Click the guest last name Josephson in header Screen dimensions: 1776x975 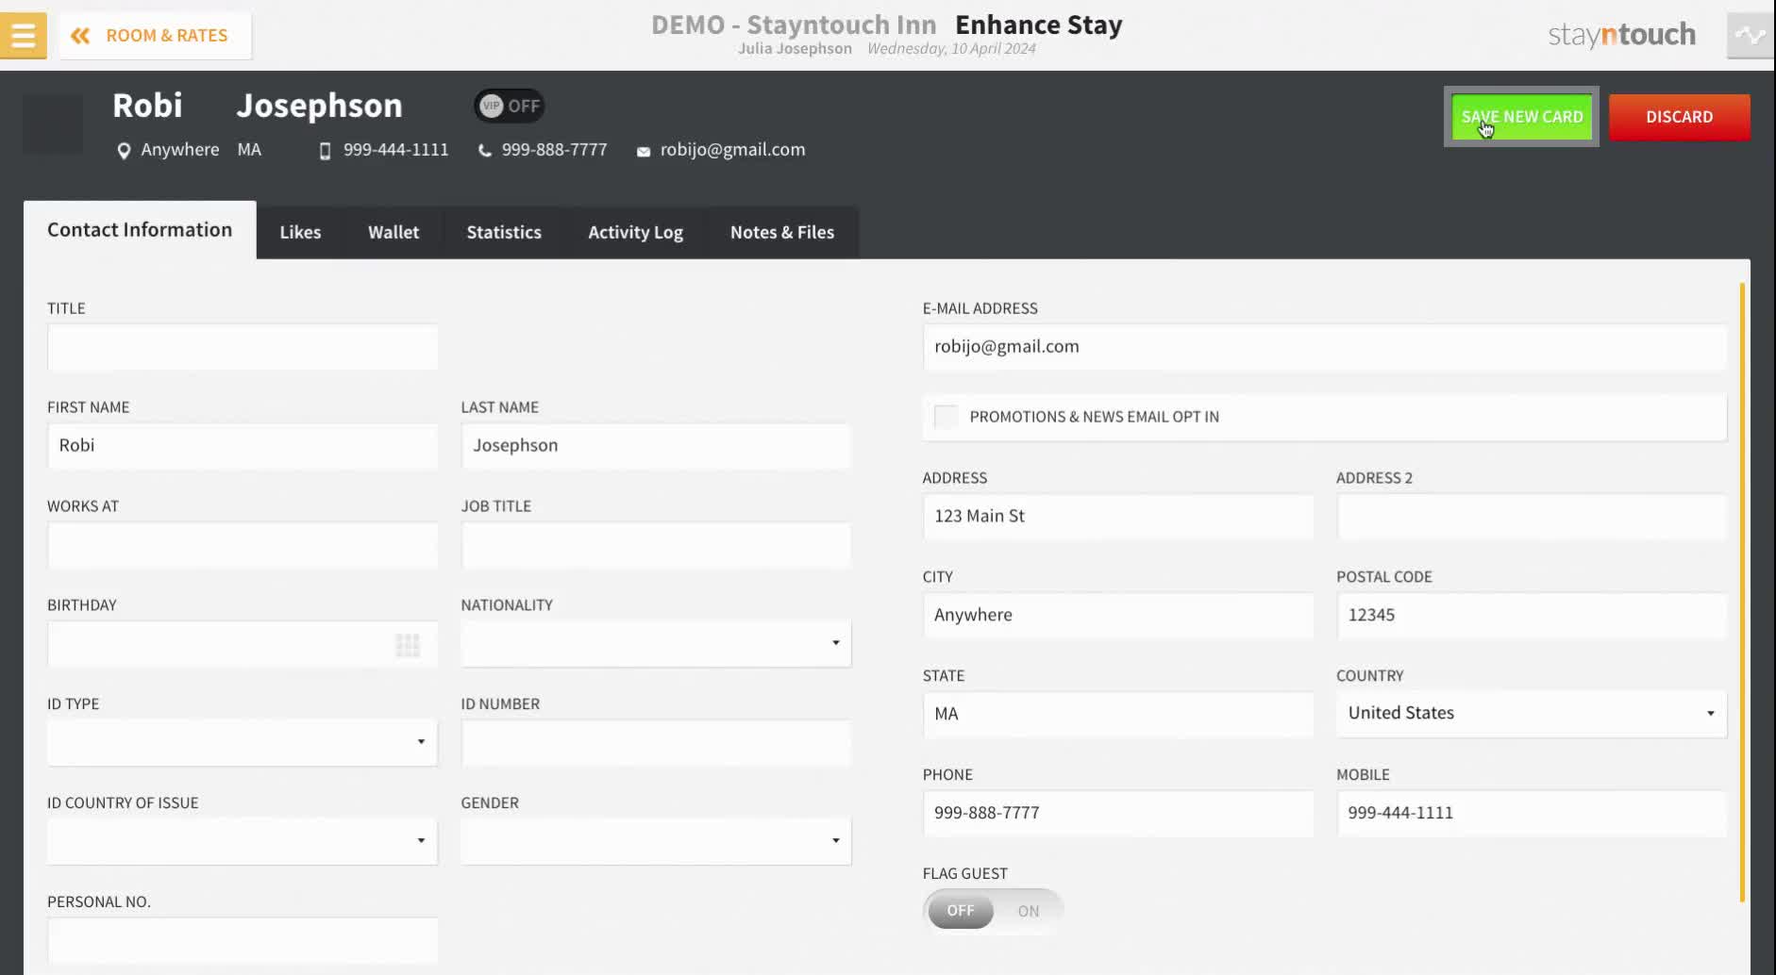click(x=319, y=106)
